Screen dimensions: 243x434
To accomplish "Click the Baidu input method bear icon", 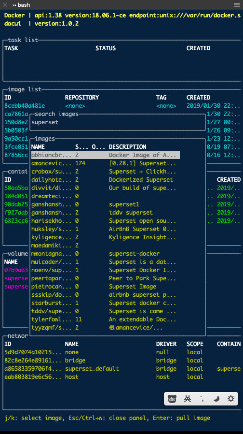I will click(x=172, y=399).
